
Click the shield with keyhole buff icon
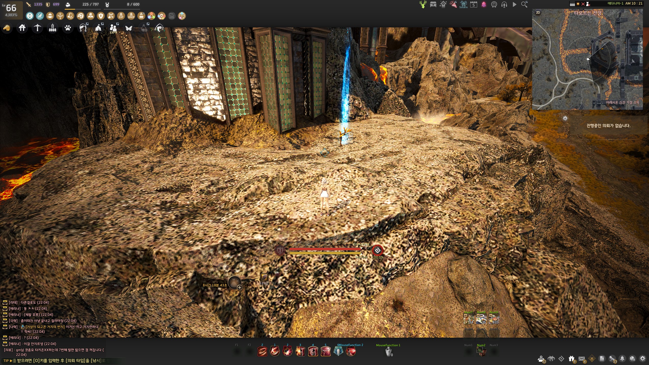(101, 16)
